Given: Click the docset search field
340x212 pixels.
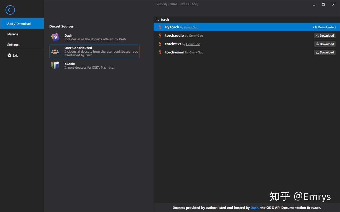Looking at the screenshot, I should pyautogui.click(x=236, y=20).
